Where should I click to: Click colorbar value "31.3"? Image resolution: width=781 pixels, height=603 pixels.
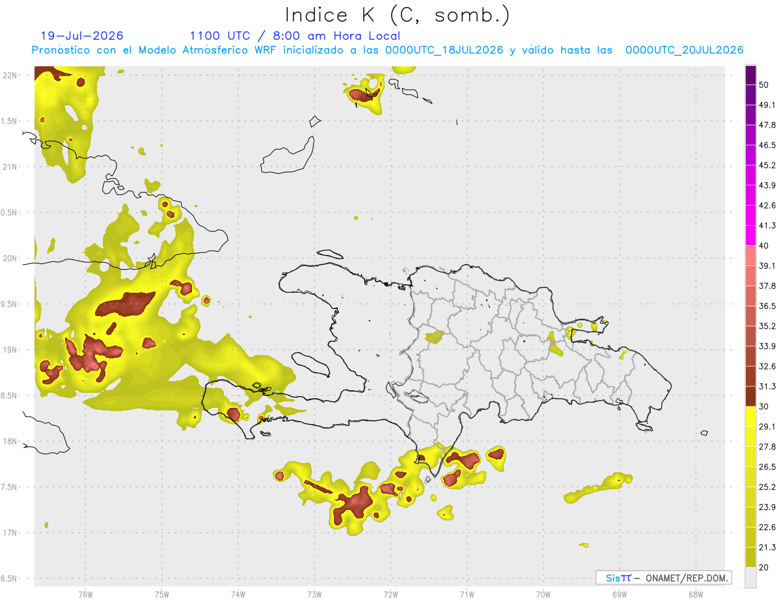point(768,386)
